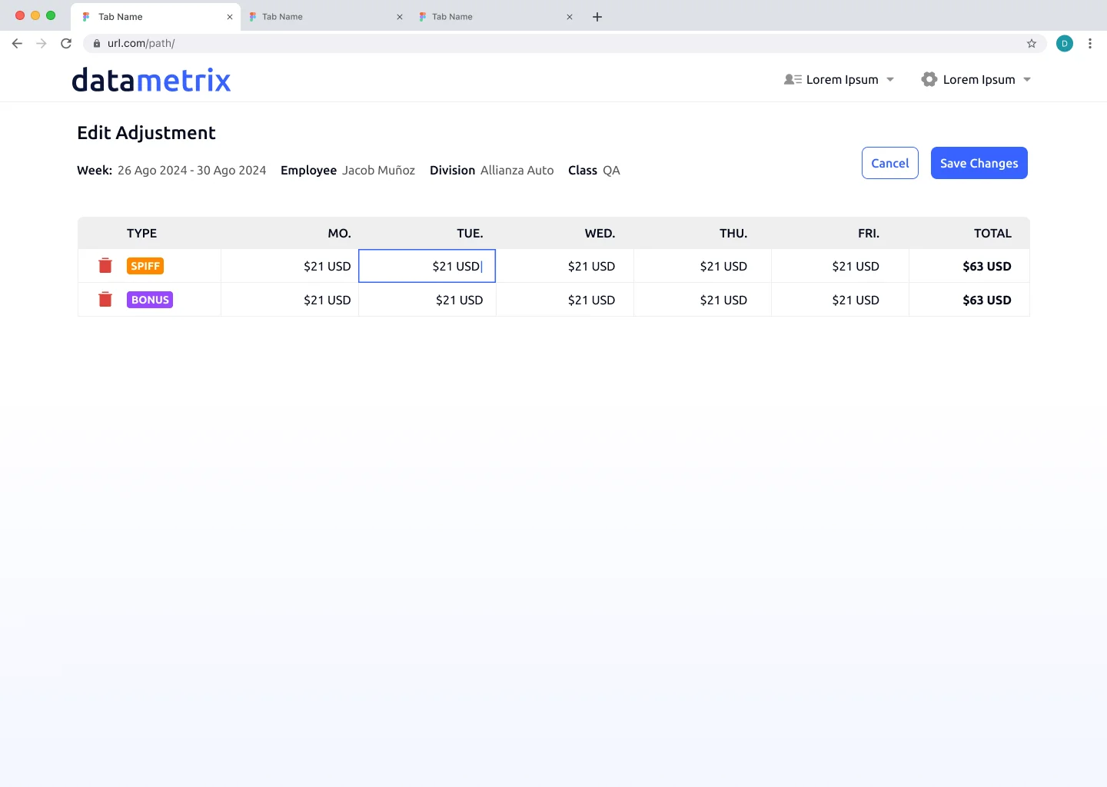Open the browser profile avatar D

pos(1065,44)
